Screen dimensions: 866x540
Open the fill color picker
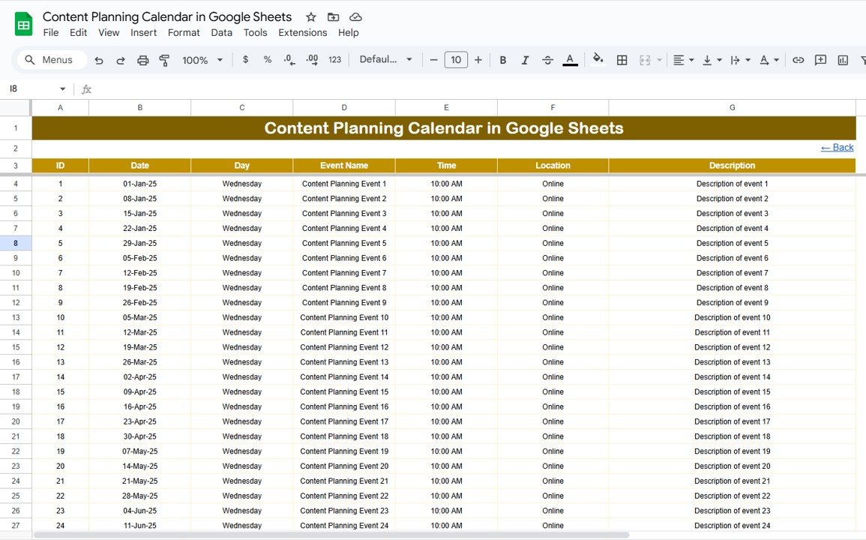pos(598,60)
